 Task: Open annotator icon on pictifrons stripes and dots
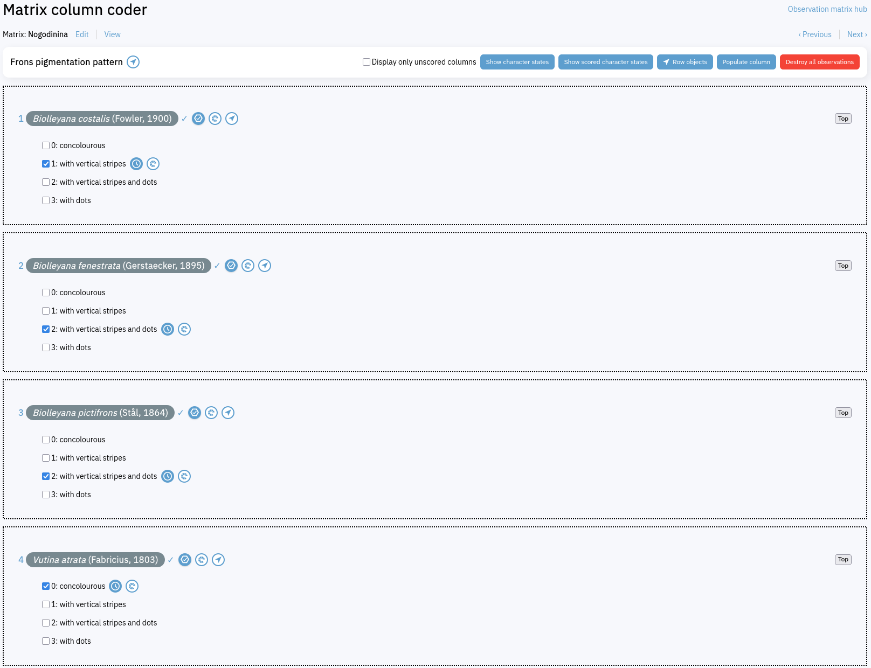[x=184, y=476]
